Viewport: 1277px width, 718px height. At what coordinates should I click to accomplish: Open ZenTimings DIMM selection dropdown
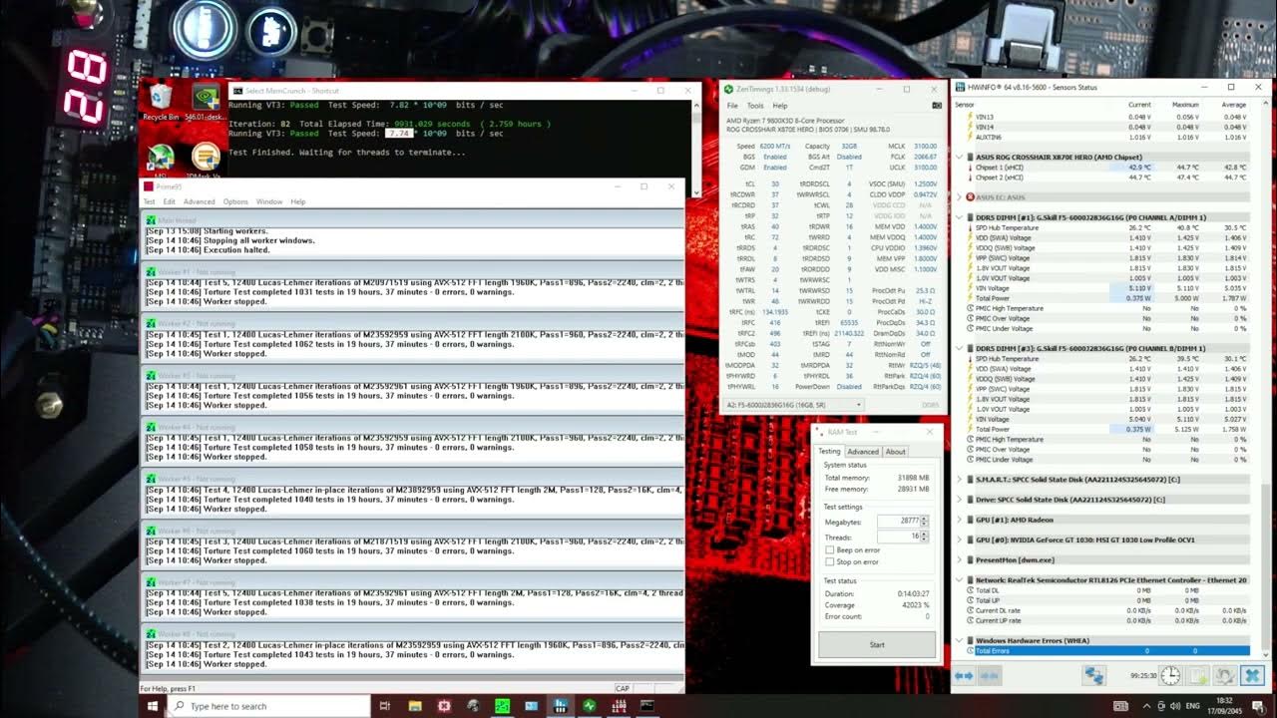tap(794, 405)
